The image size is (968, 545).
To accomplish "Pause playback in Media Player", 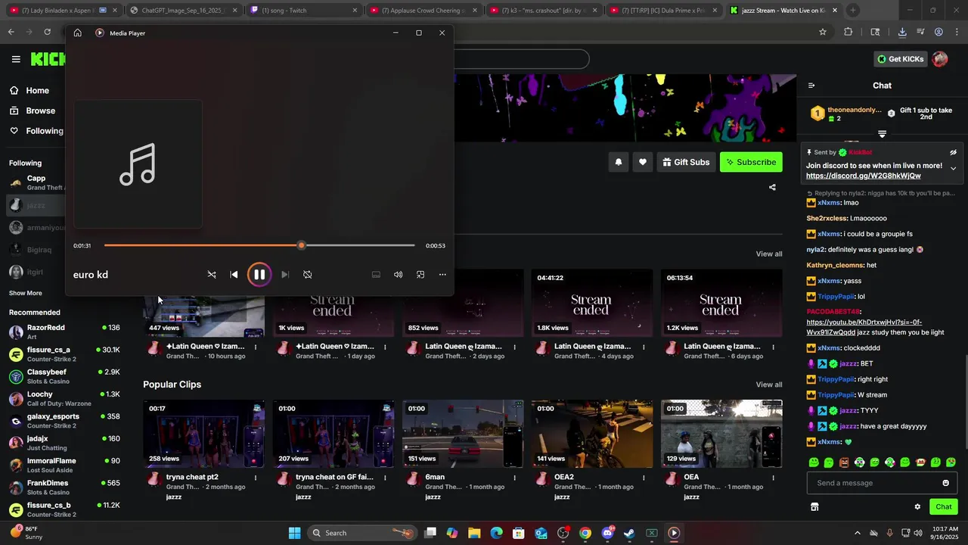I will [259, 275].
